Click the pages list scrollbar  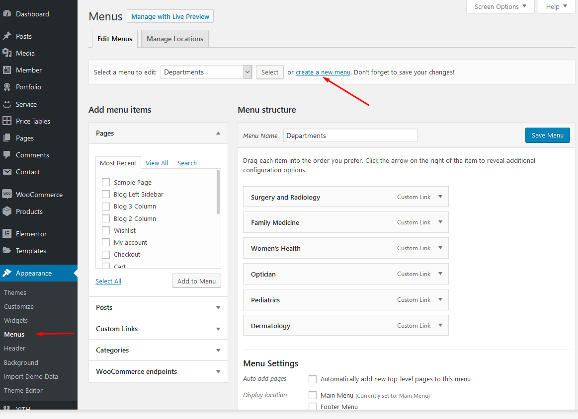click(x=218, y=192)
